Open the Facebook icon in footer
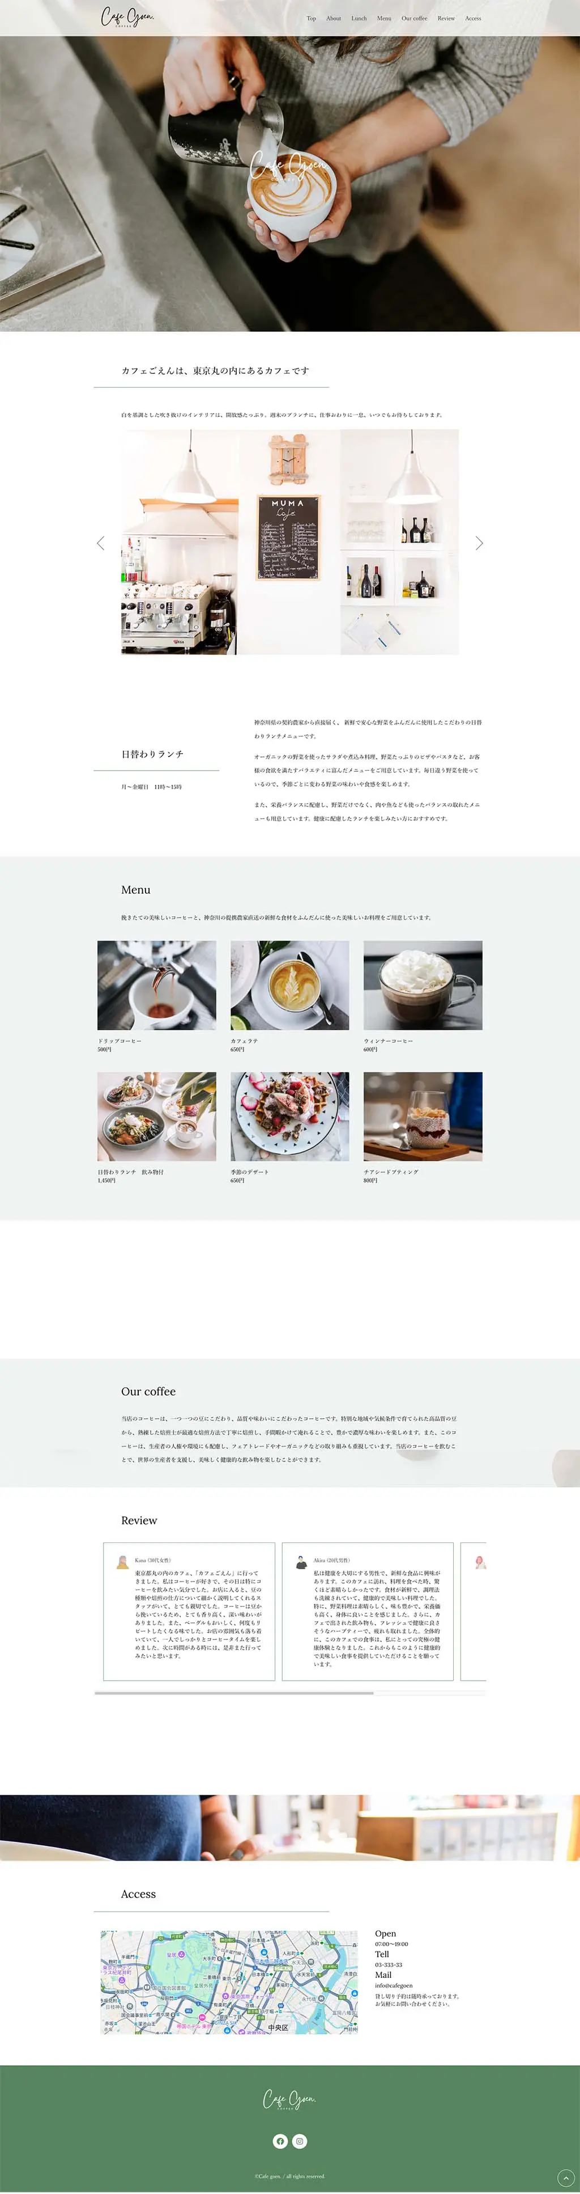This screenshot has height=2194, width=580. pyautogui.click(x=280, y=2140)
